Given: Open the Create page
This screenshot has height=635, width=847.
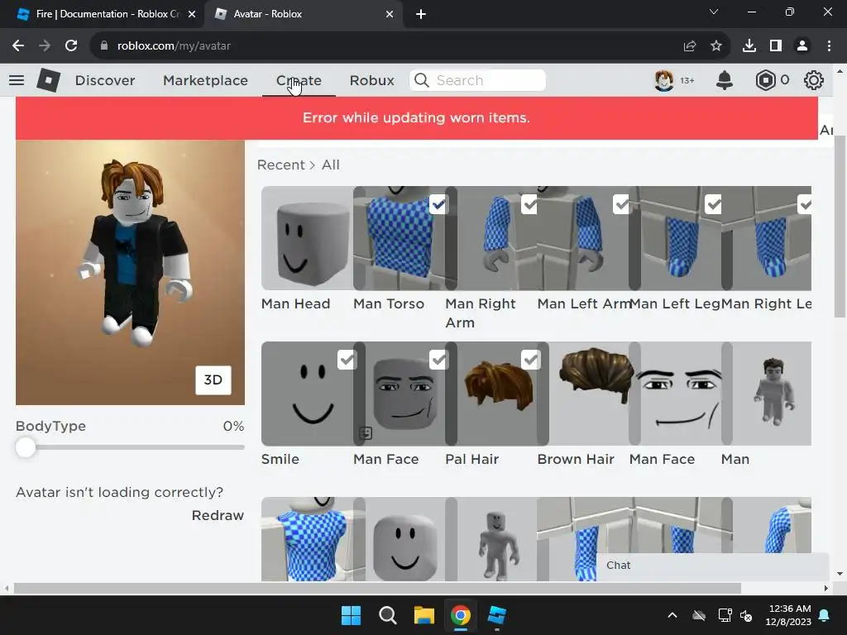Looking at the screenshot, I should point(299,80).
